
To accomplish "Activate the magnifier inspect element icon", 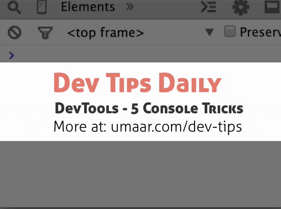I will [14, 7].
